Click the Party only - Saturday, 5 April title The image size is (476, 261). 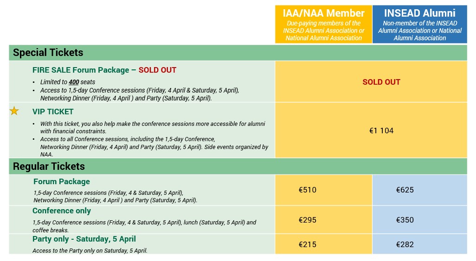pyautogui.click(x=84, y=239)
